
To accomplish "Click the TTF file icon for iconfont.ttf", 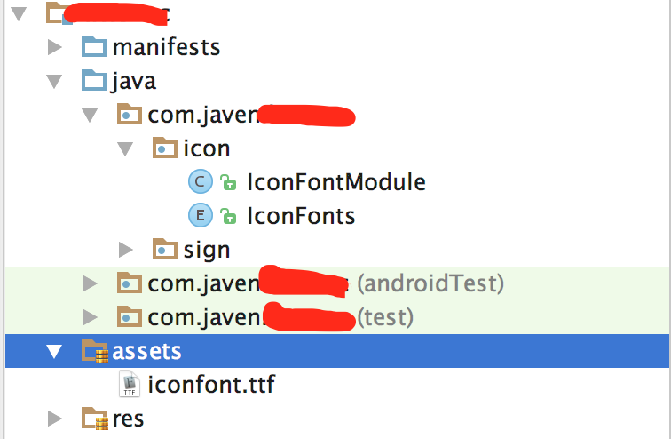I will point(130,384).
